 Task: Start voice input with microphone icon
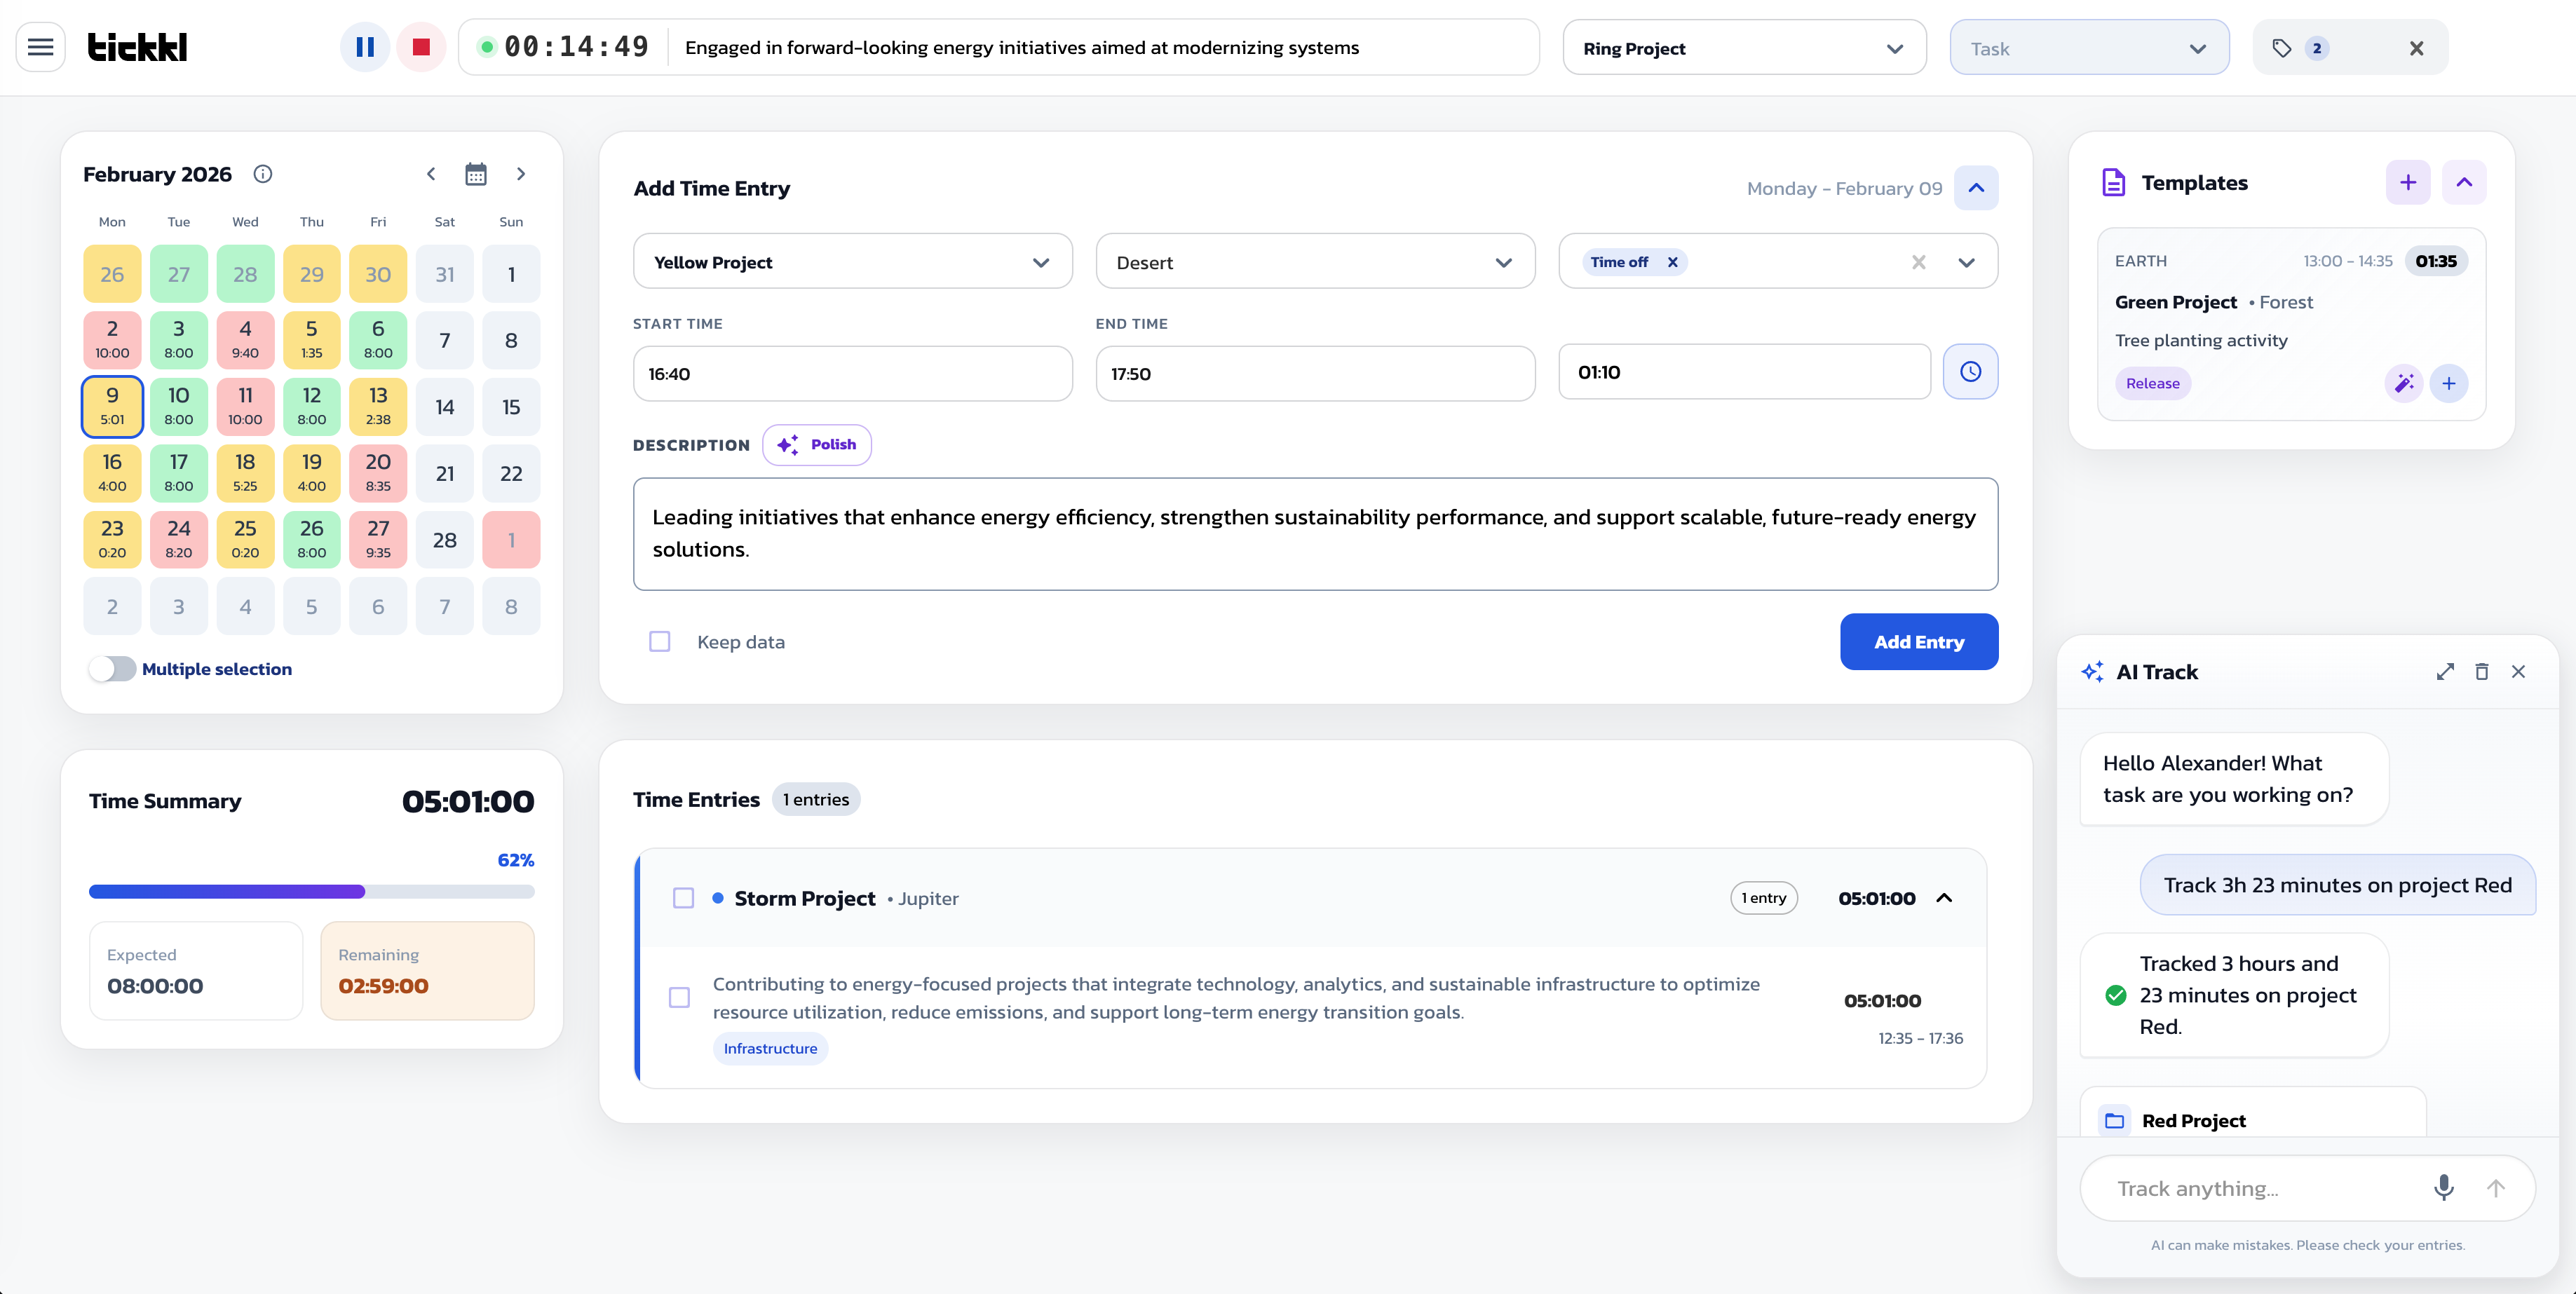click(2444, 1187)
